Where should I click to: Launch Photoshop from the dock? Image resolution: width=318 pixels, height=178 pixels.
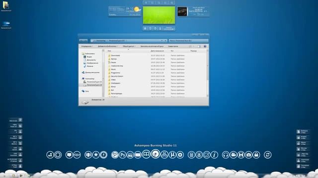[x=123, y=155]
